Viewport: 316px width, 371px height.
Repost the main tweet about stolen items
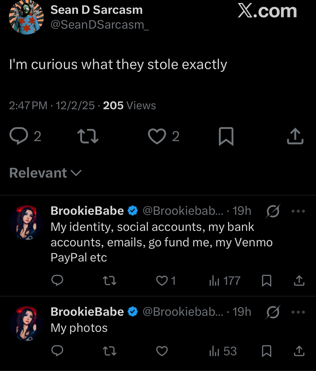88,136
